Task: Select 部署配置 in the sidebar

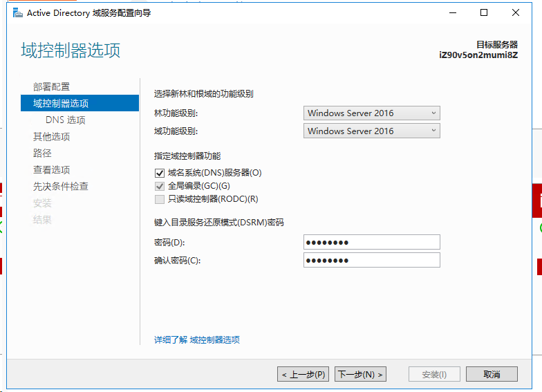Action: point(51,87)
